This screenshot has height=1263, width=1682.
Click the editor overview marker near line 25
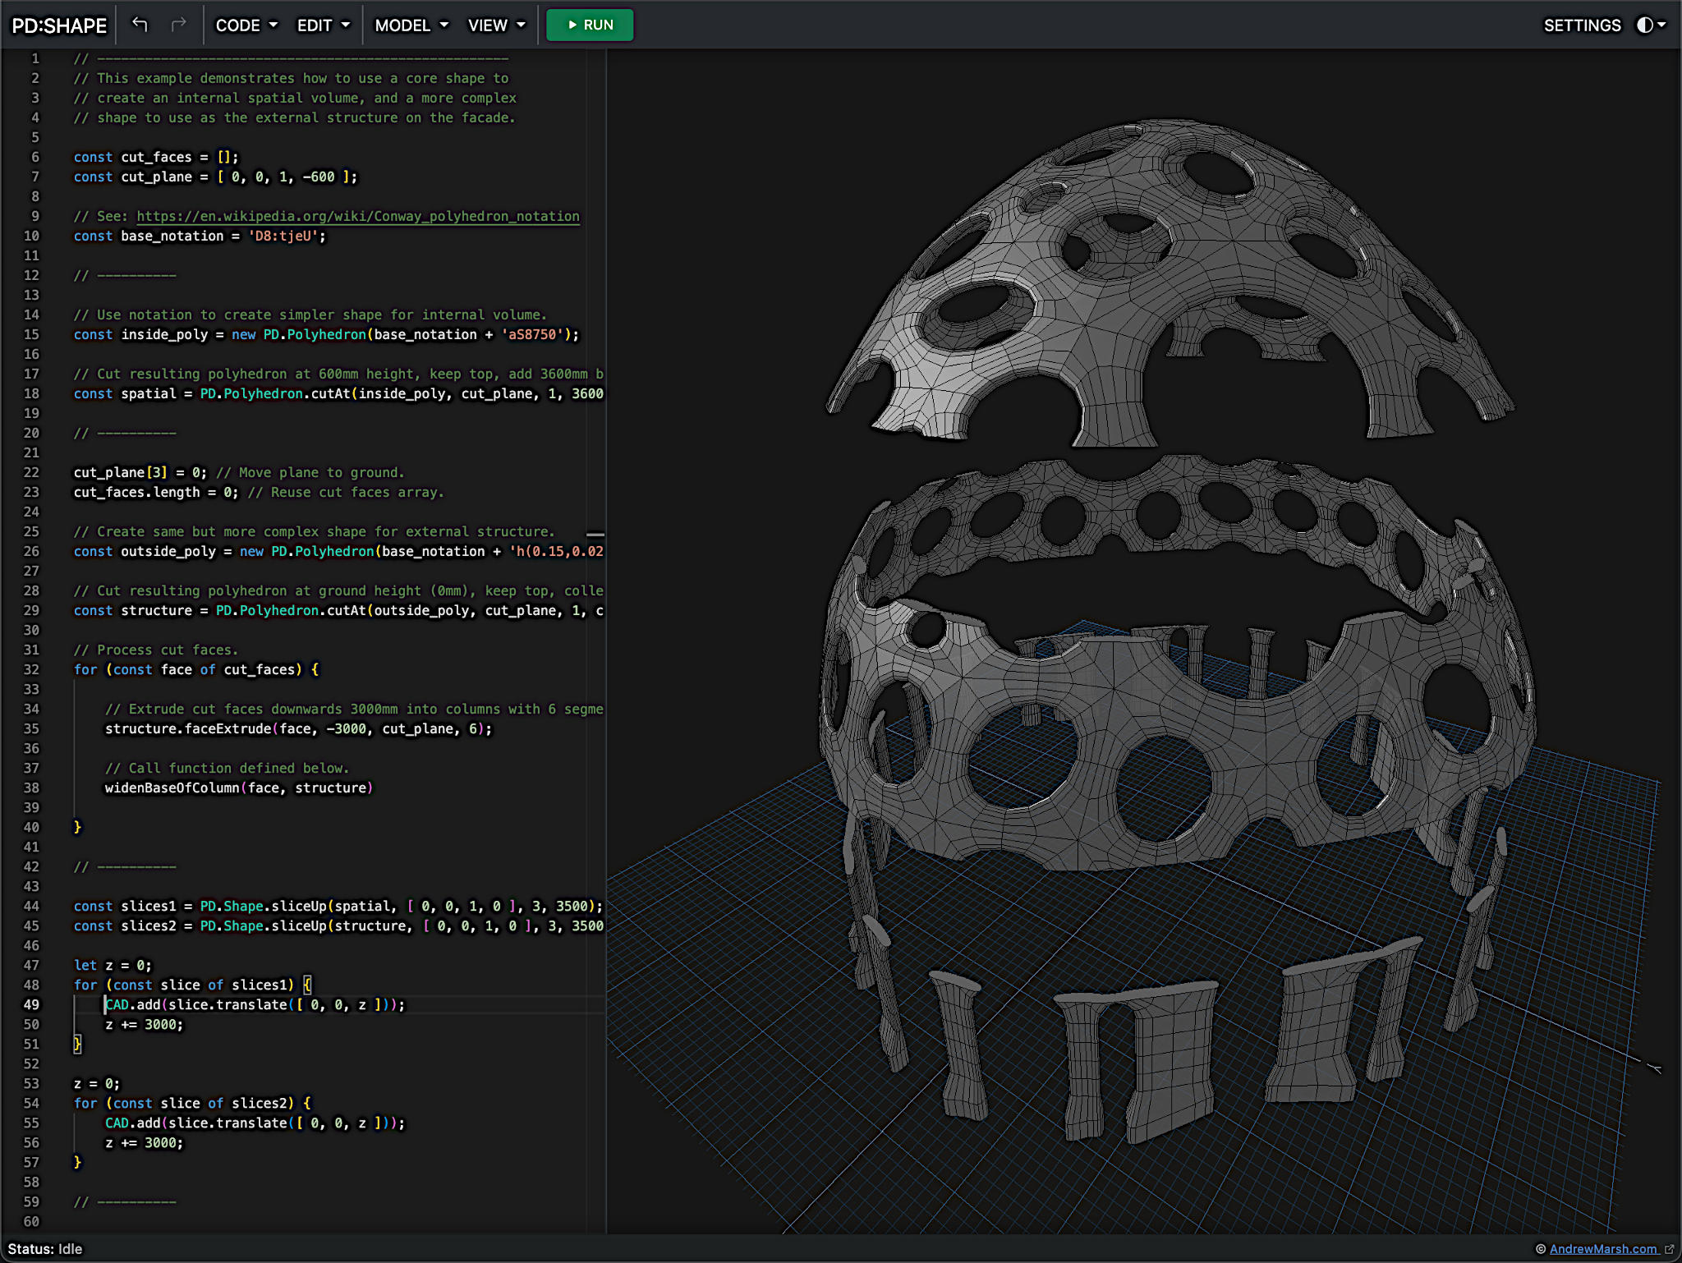coord(595,535)
